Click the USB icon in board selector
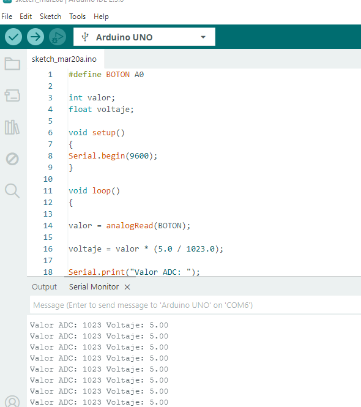Viewport: 361px width, 407px height. pyautogui.click(x=85, y=37)
